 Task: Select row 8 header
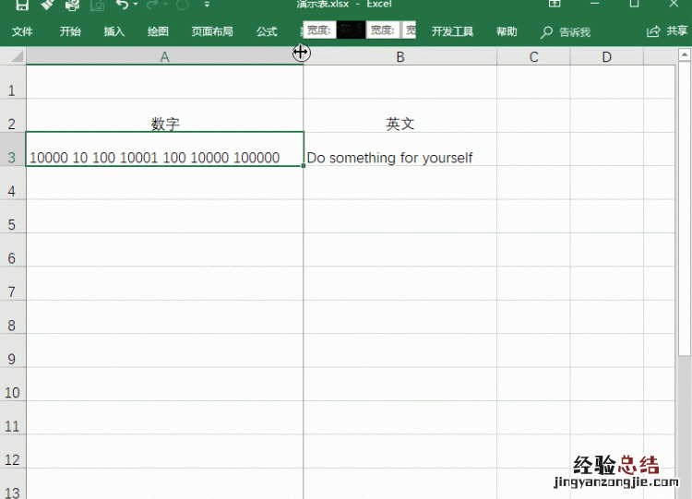tap(13, 316)
